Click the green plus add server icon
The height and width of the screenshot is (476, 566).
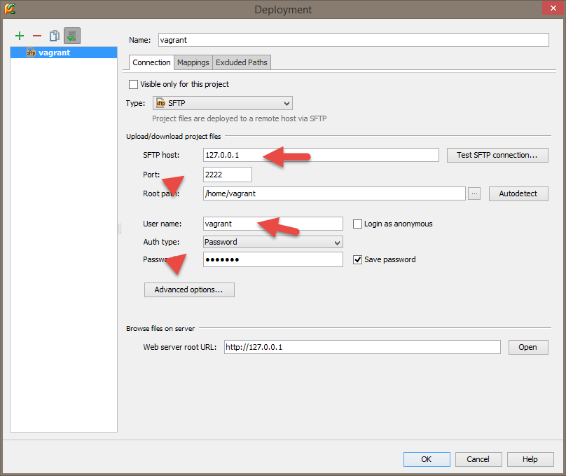pyautogui.click(x=20, y=36)
